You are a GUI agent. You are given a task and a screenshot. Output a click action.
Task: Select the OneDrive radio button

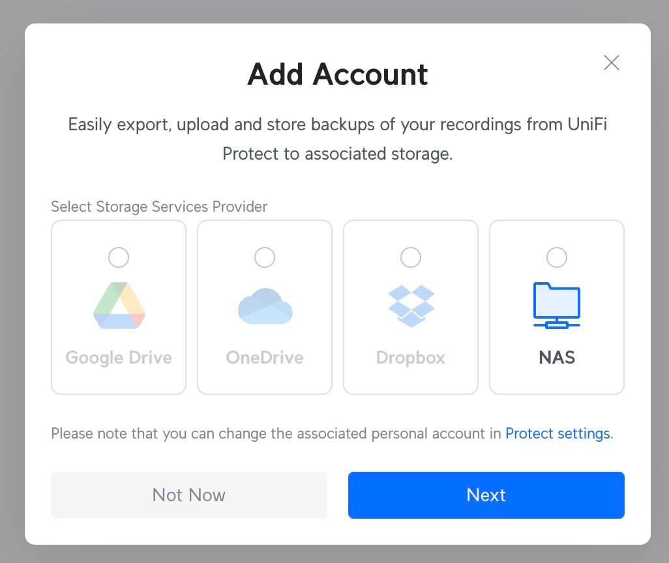click(x=265, y=257)
